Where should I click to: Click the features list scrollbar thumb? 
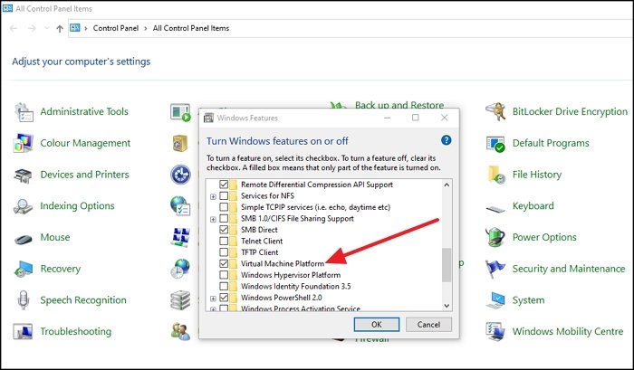click(447, 265)
